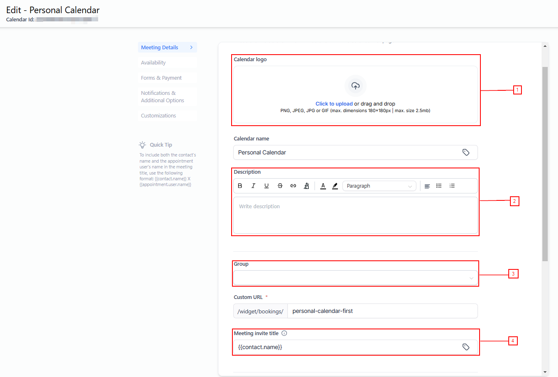Open the Group dropdown
558x377 pixels.
(x=355, y=278)
